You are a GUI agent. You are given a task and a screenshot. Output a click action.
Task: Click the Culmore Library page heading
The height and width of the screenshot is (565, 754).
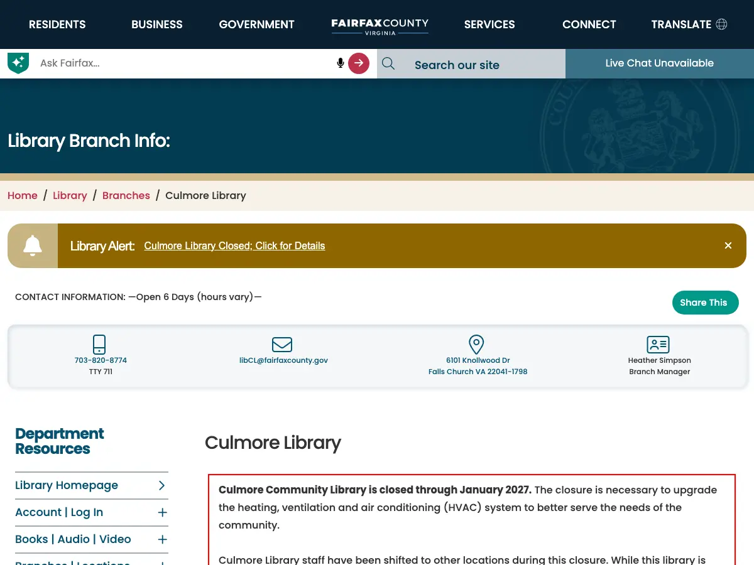coord(273,443)
